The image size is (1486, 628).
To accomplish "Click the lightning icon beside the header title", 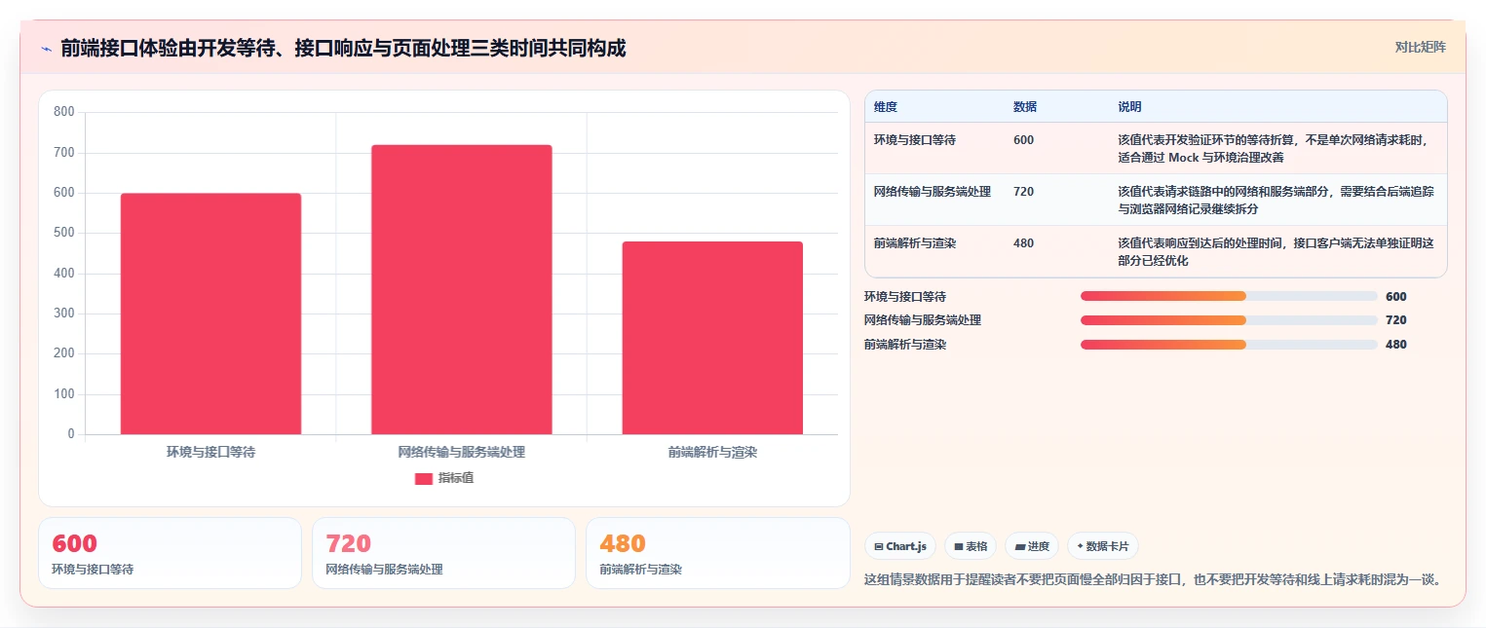I will pos(46,49).
